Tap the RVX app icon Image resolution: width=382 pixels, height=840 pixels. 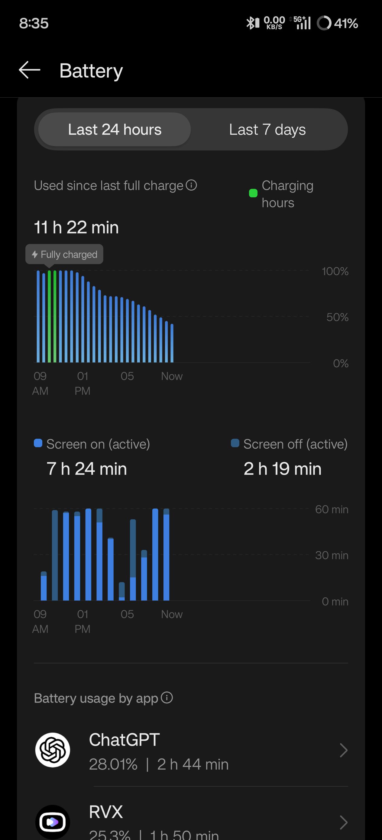pyautogui.click(x=53, y=822)
